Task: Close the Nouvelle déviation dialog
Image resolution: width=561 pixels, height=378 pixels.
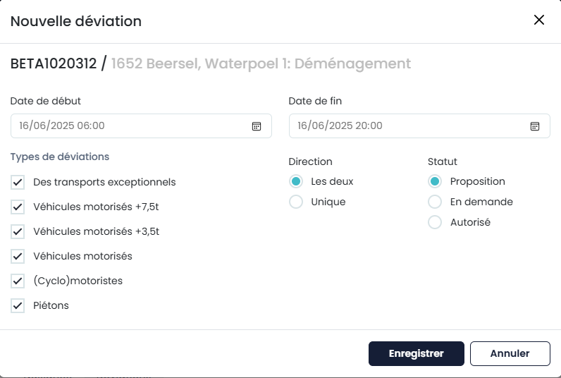Action: tap(539, 20)
